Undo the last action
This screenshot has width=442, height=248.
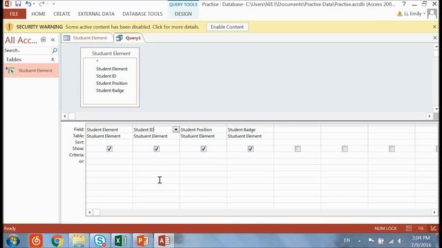[28, 4]
